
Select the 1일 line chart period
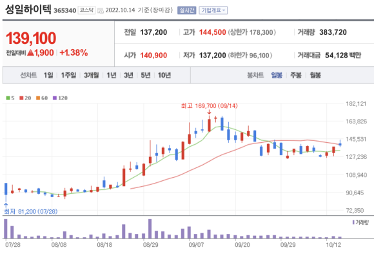(x=48, y=76)
